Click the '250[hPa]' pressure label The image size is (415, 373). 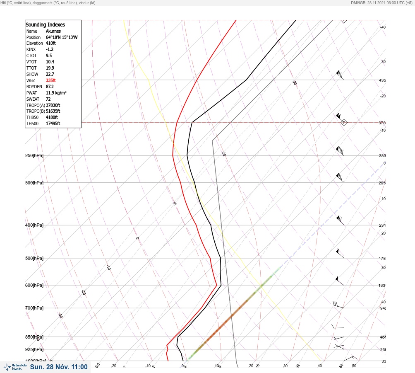pyautogui.click(x=34, y=155)
